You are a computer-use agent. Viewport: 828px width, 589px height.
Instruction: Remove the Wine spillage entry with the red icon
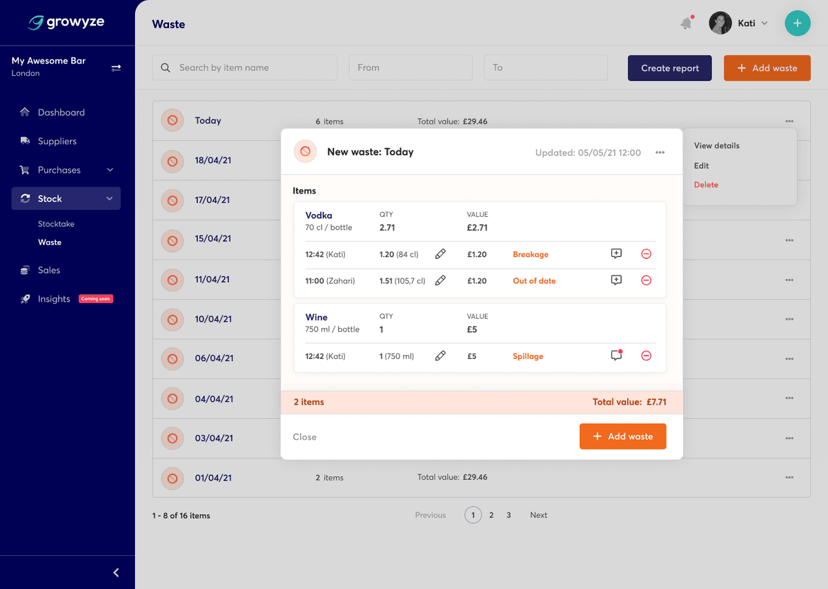646,356
